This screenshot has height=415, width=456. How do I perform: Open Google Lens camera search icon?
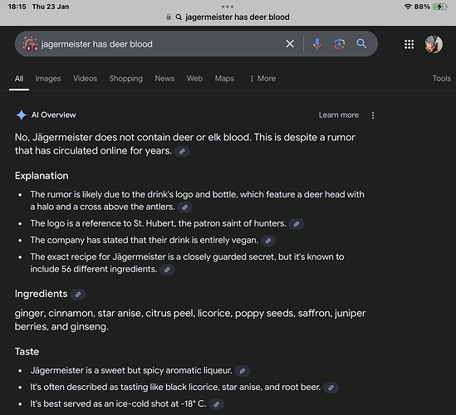340,44
